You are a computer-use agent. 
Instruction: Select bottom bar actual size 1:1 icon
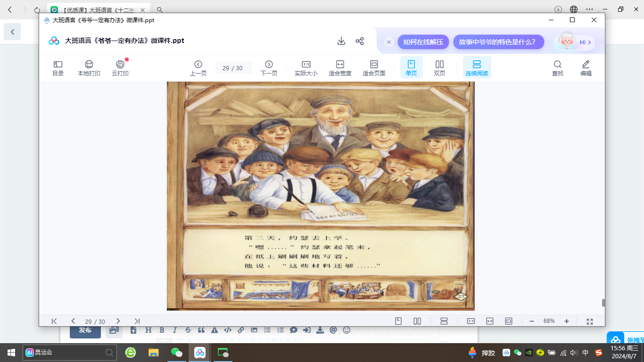point(471,321)
